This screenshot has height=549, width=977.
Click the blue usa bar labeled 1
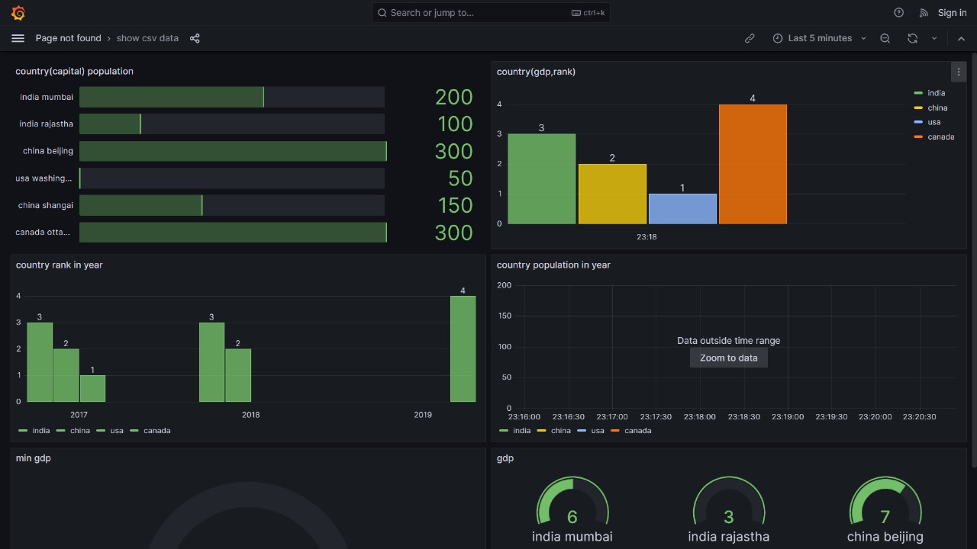682,209
